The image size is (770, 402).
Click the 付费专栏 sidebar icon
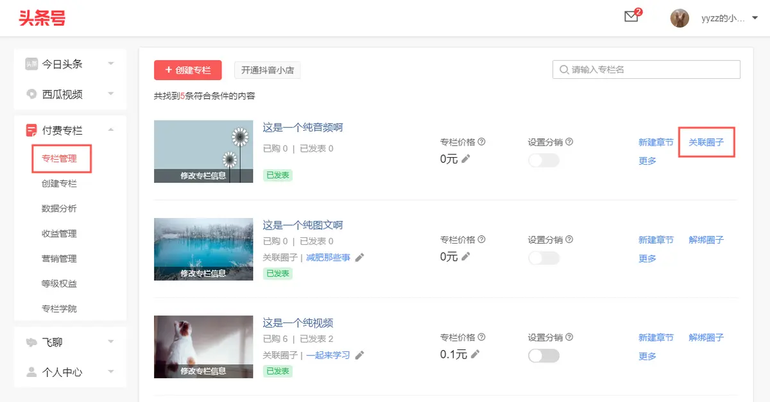30,130
